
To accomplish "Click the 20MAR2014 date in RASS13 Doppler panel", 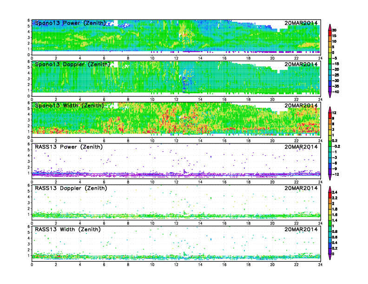I will tap(301, 188).
